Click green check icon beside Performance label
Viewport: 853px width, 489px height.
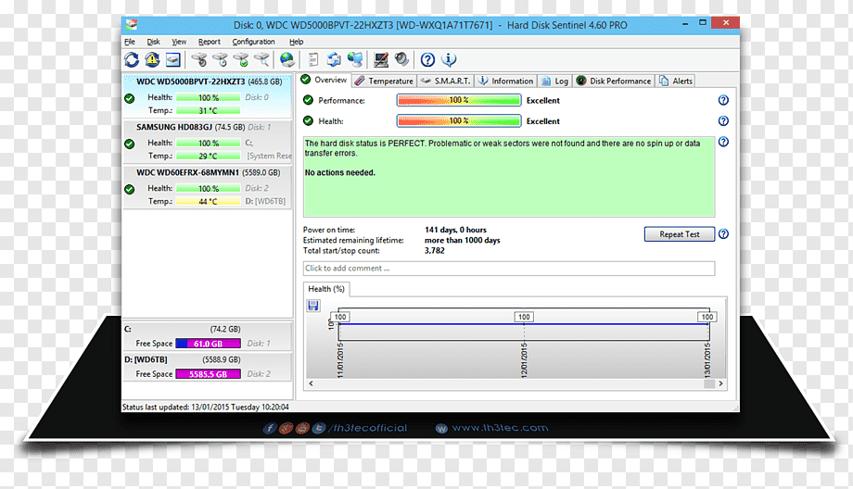308,100
